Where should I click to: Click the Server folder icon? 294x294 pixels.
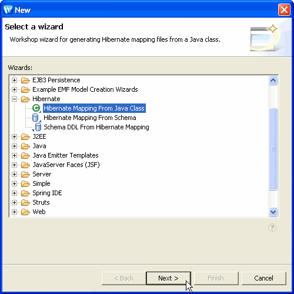(x=25, y=174)
